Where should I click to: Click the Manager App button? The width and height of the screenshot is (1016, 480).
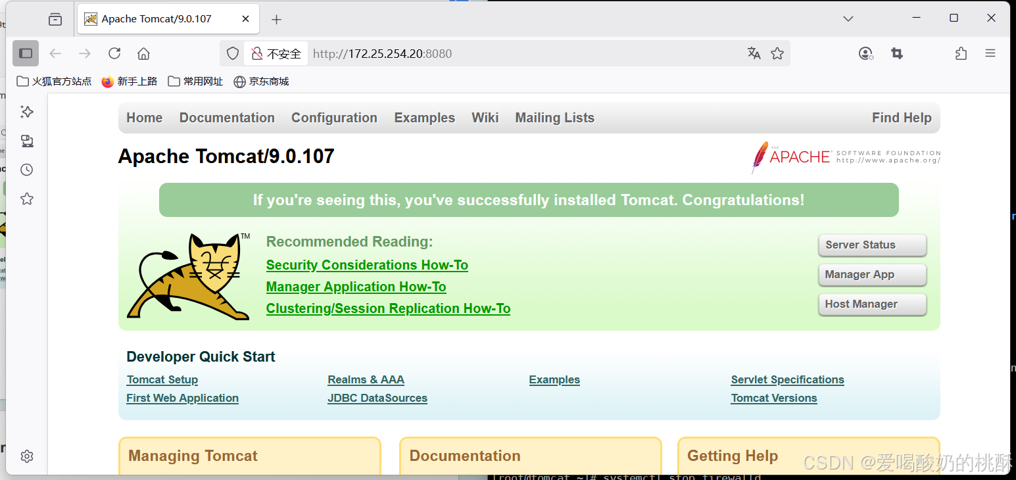click(872, 274)
